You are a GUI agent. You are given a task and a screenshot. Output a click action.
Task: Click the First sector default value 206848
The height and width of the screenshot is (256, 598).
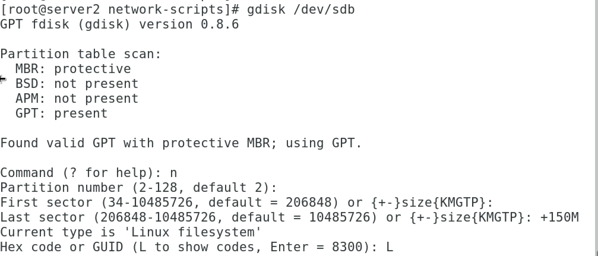(x=309, y=203)
